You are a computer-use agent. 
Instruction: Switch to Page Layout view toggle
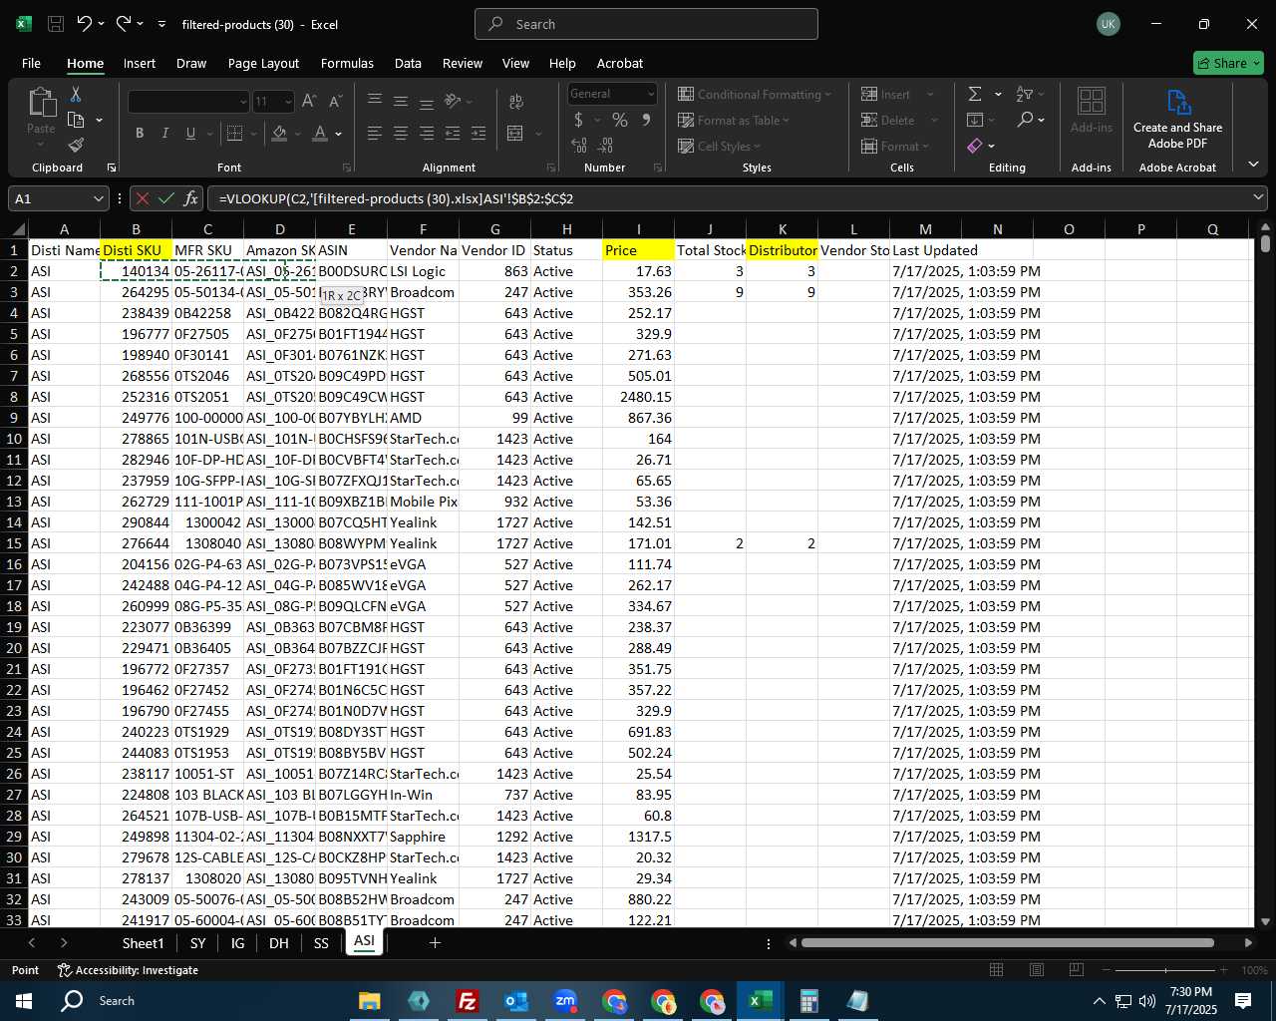(x=1036, y=970)
